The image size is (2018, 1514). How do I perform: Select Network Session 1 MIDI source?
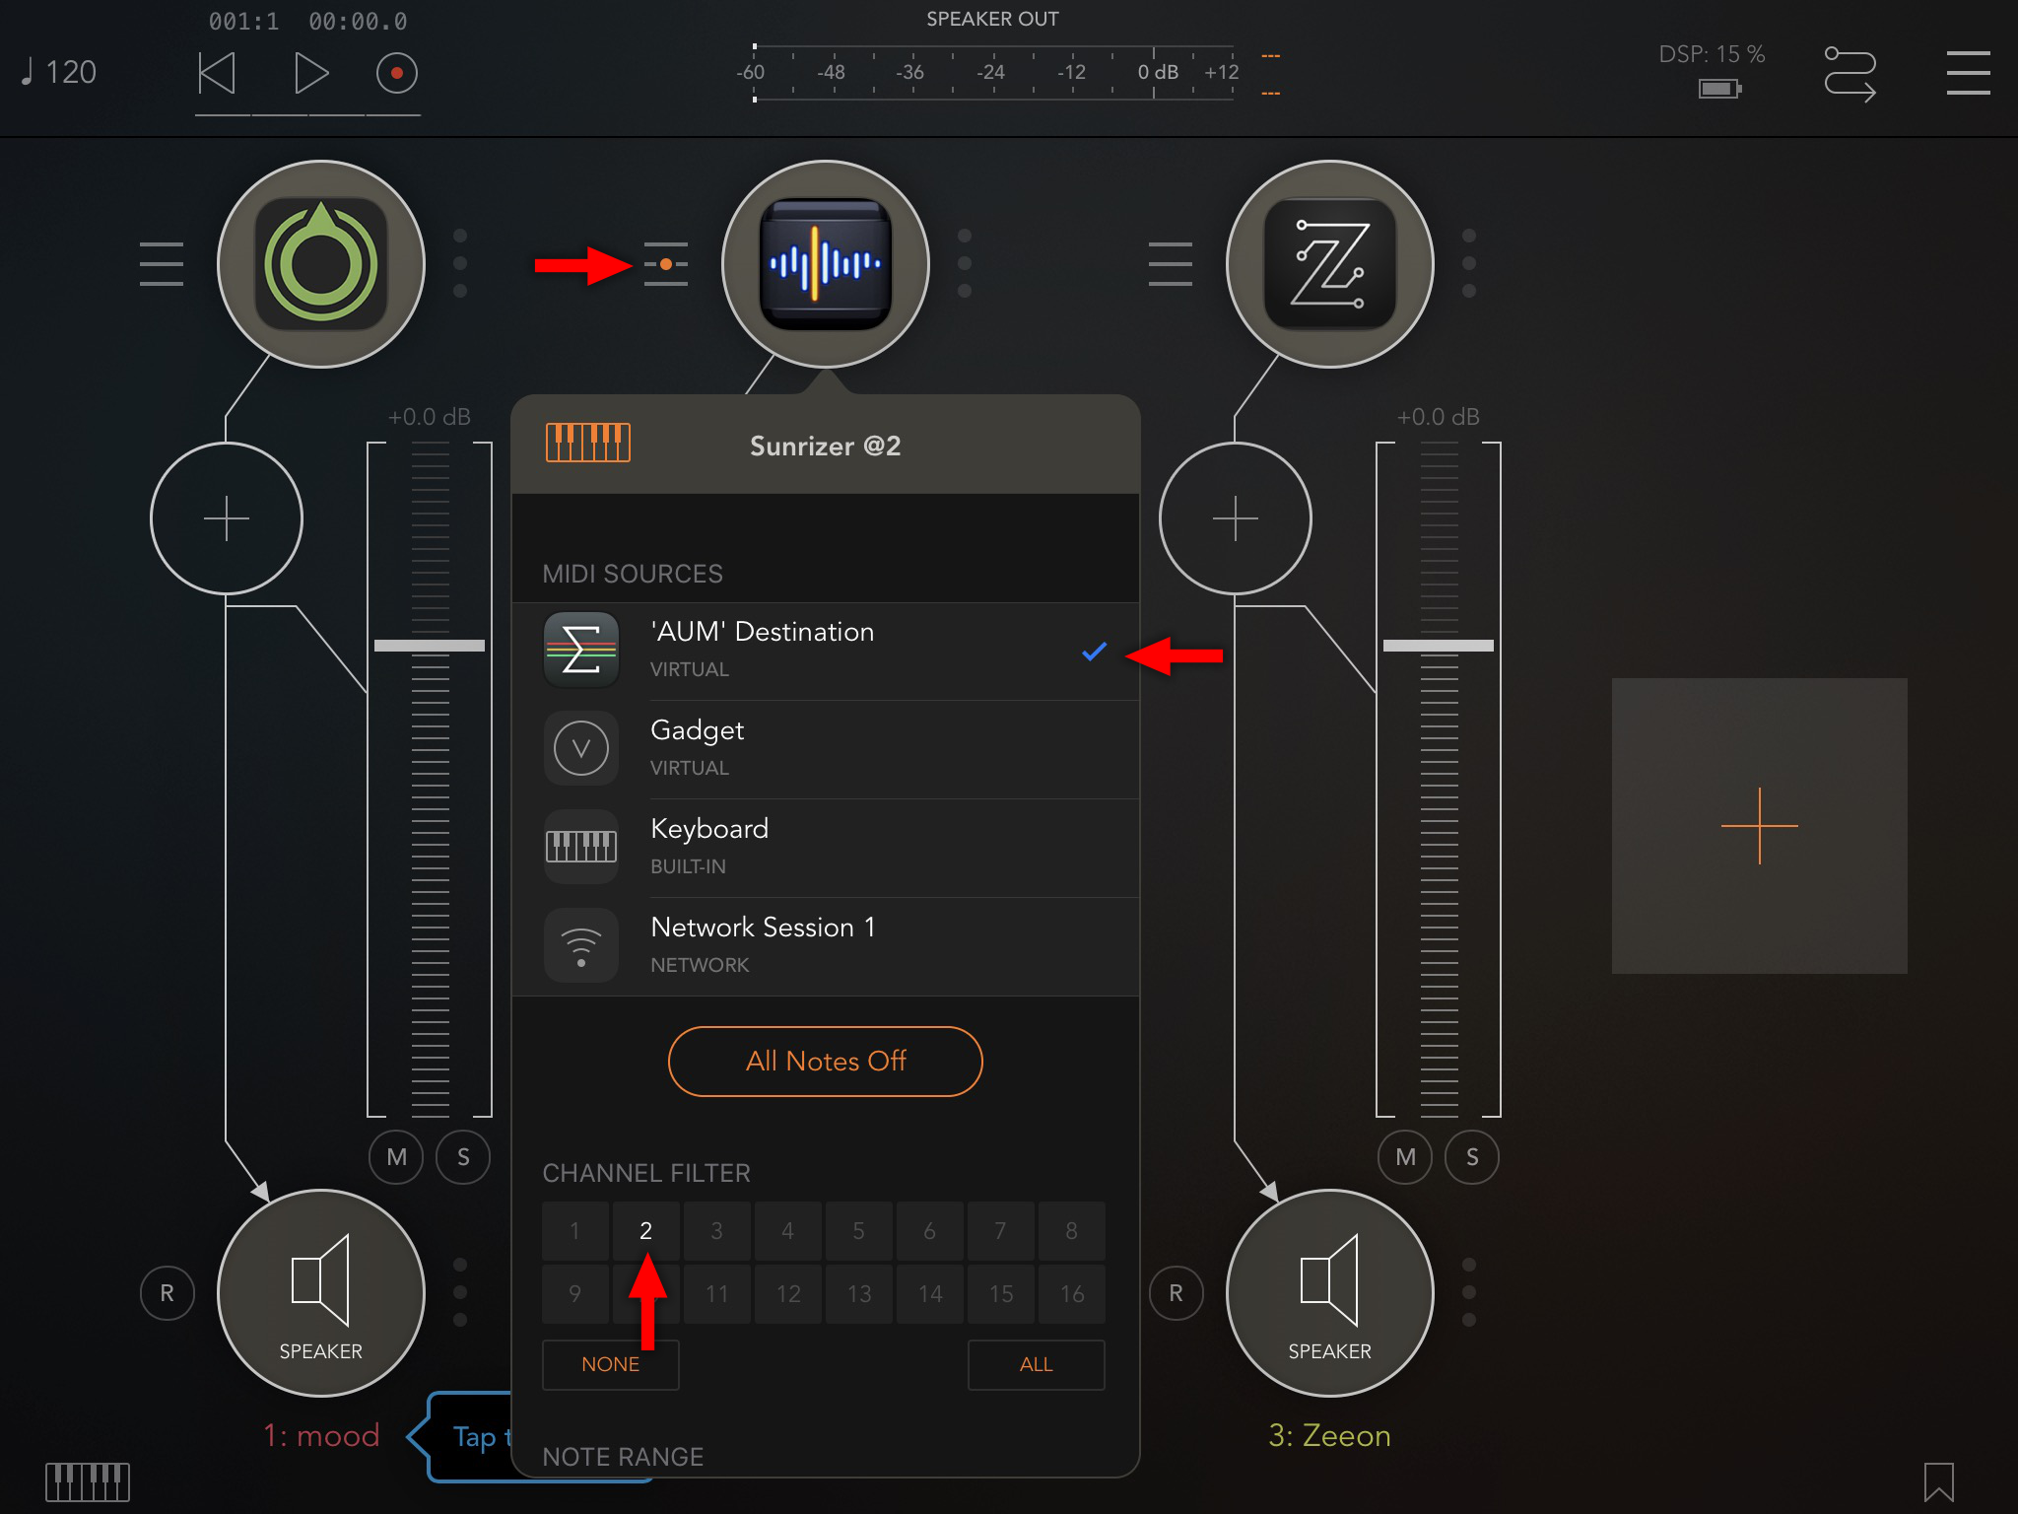tap(826, 946)
